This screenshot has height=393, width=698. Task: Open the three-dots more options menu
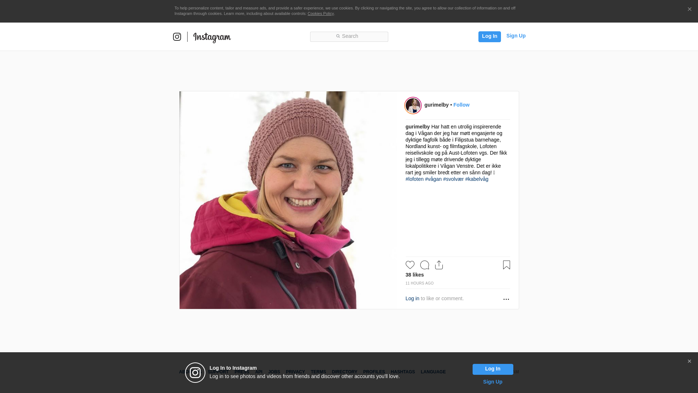coord(506,299)
